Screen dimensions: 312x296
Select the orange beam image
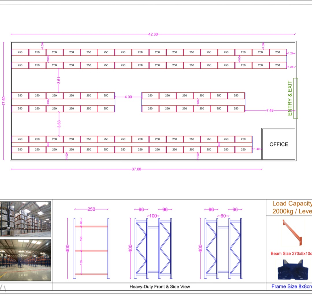tap(292, 233)
